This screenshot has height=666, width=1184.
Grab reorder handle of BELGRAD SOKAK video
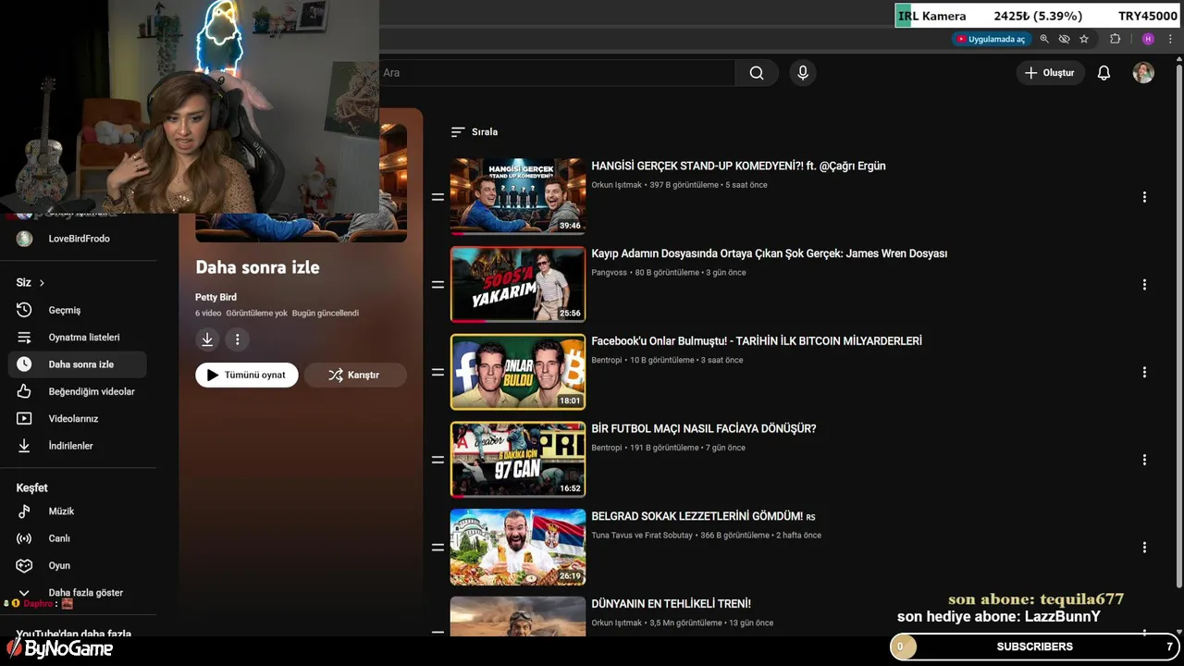438,548
